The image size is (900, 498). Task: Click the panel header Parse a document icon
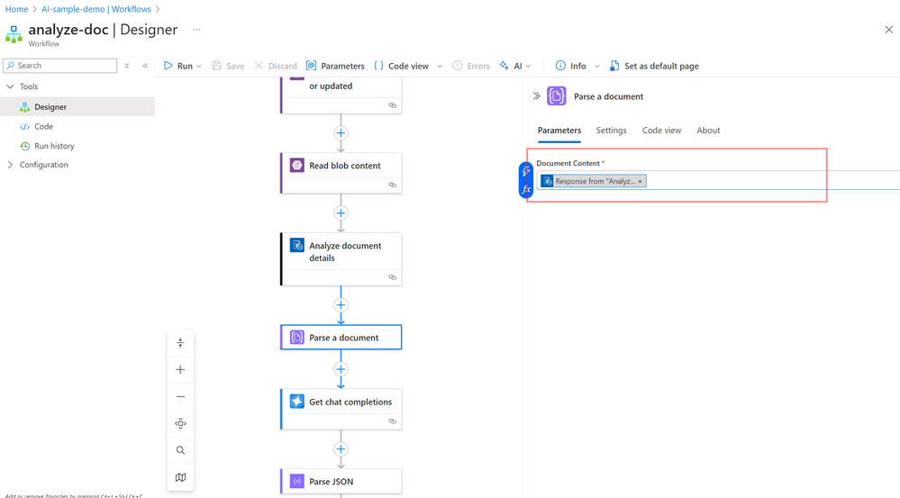556,95
